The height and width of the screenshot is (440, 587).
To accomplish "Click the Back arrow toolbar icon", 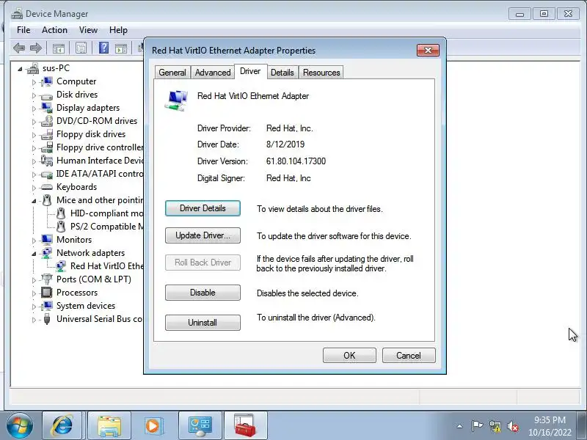I will tap(19, 48).
